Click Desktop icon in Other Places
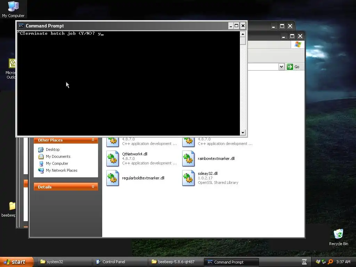 41,149
